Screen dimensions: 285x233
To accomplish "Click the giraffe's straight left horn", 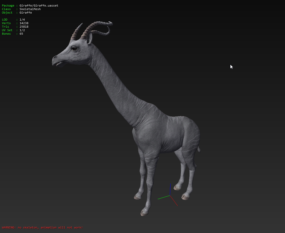I will tap(76, 32).
